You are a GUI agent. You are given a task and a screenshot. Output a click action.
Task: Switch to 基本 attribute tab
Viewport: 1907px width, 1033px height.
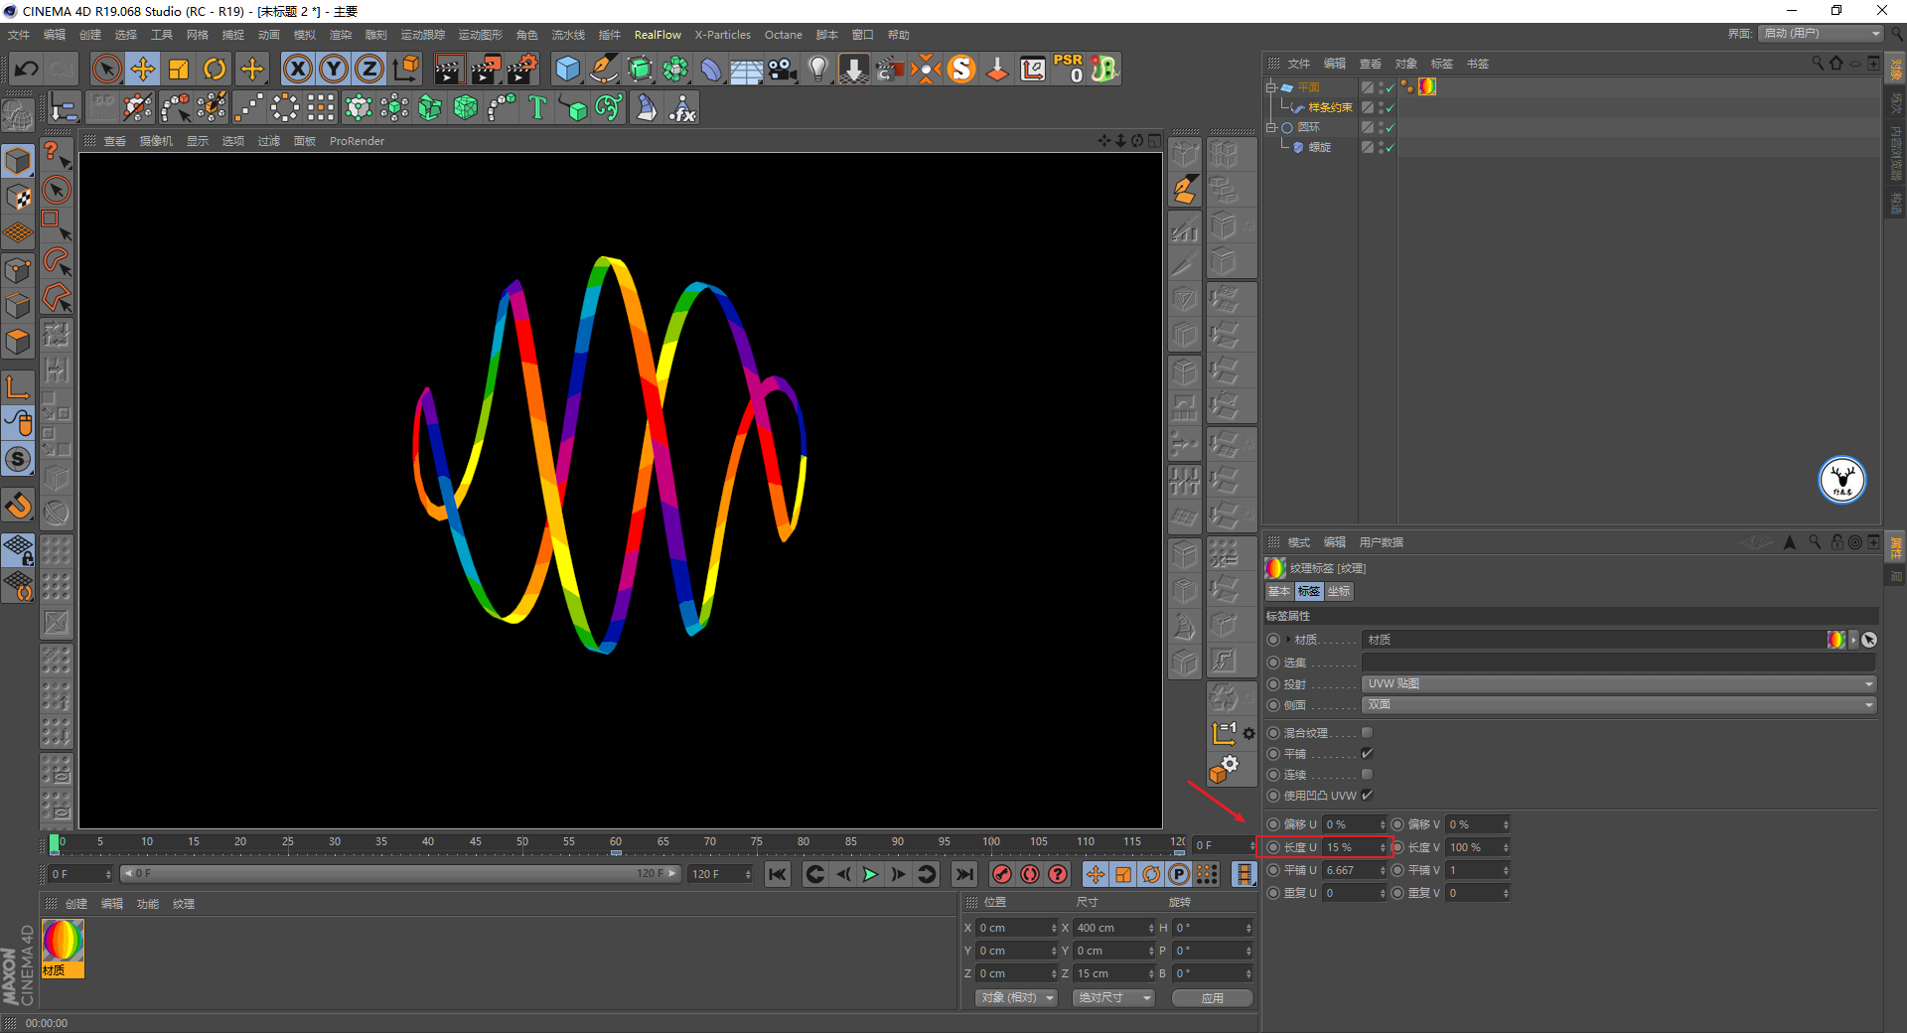pyautogui.click(x=1279, y=591)
